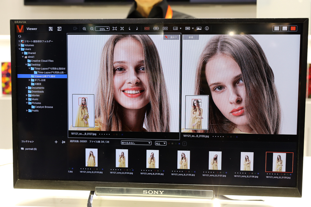
Task: Fit image to window icon
Action: 114,28
